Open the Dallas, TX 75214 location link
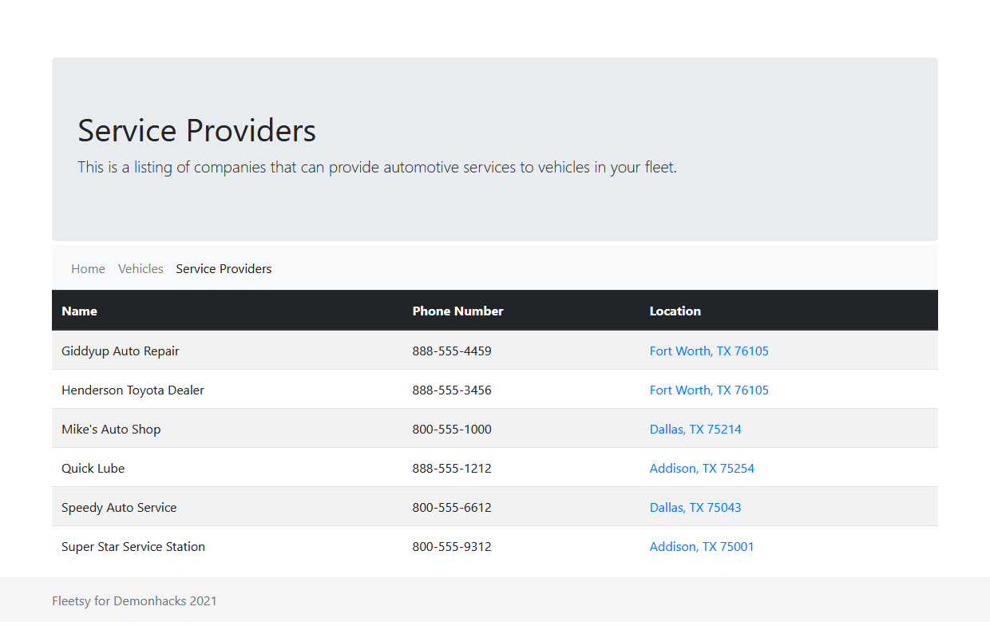Screen dimensions: 990x626 tap(695, 430)
